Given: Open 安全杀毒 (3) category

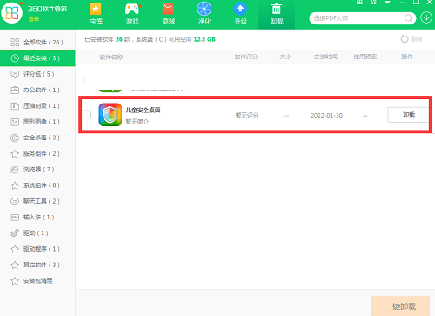Looking at the screenshot, I should [37, 138].
